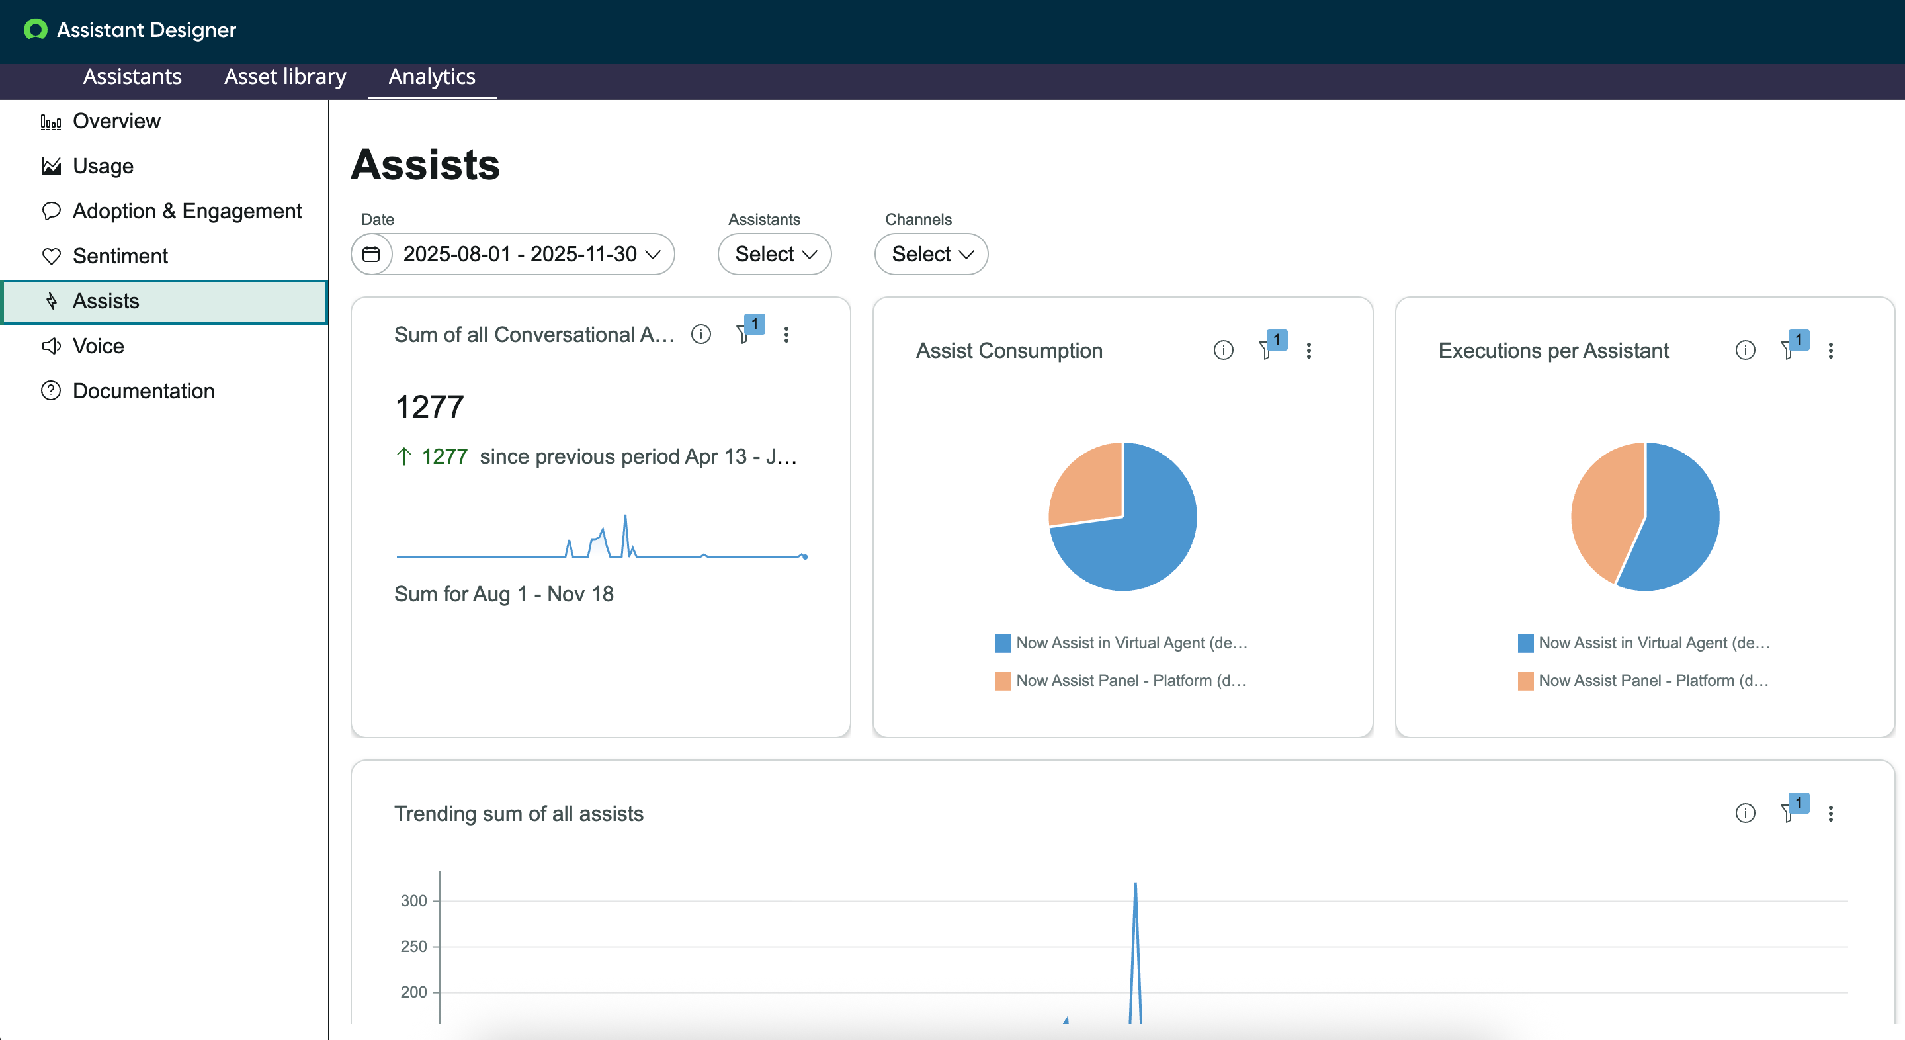The height and width of the screenshot is (1040, 1905).
Task: Click info icon next to Sum of all Conversational
Action: 700,334
